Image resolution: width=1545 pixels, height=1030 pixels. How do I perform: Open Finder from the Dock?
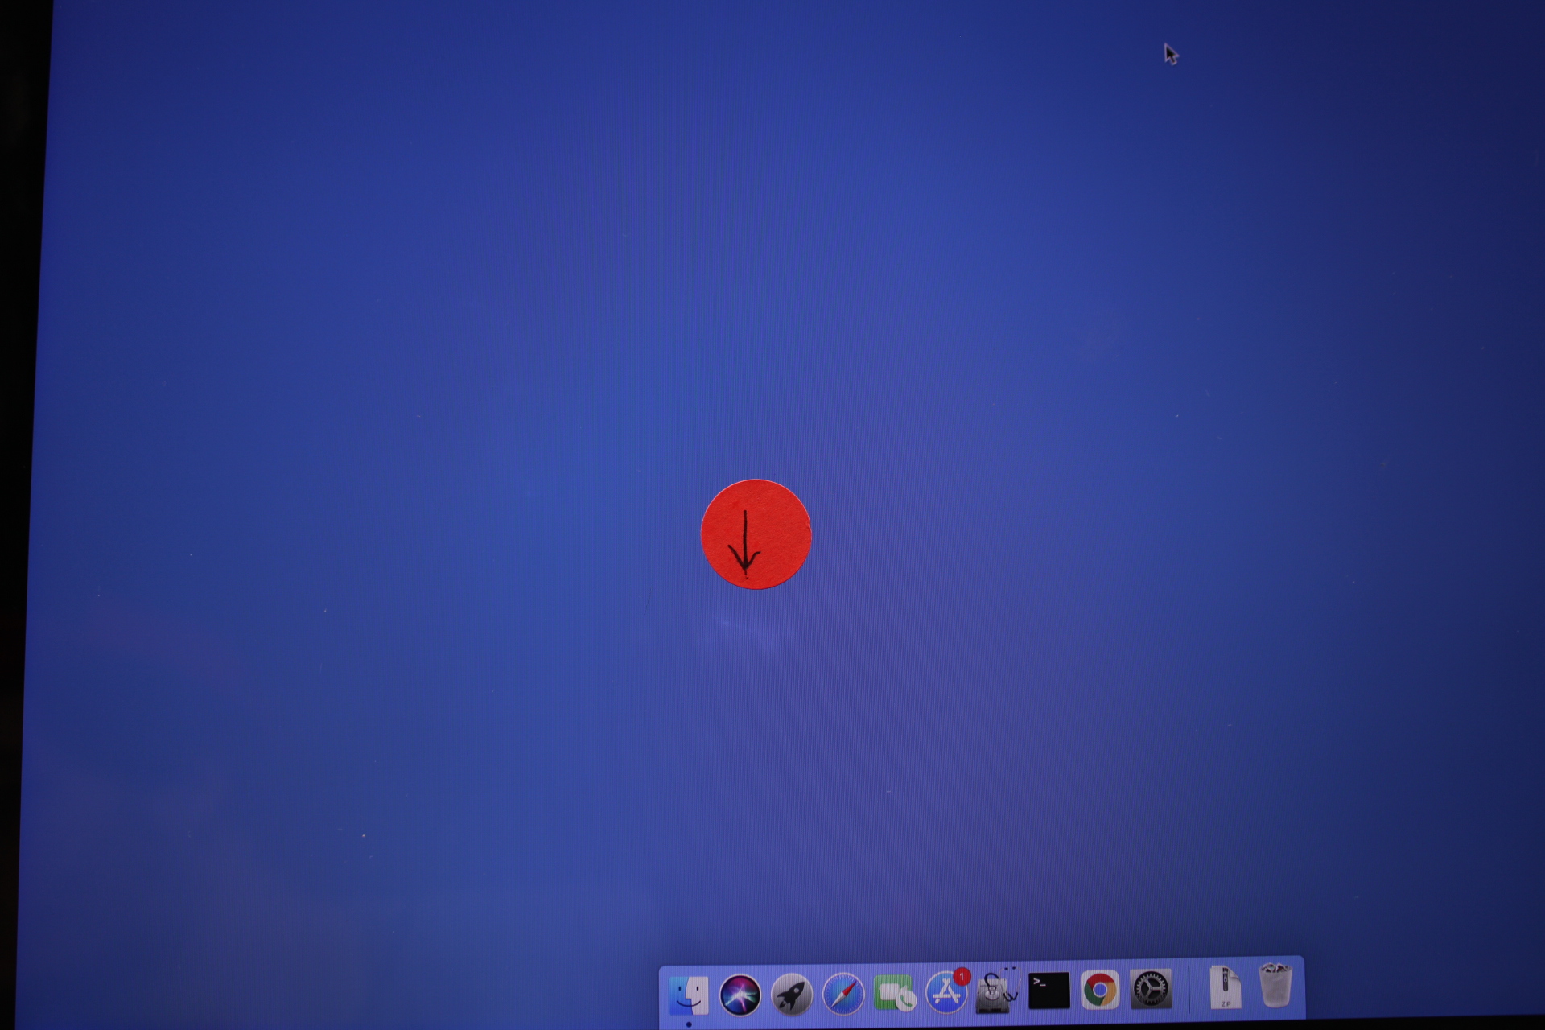coord(689,995)
